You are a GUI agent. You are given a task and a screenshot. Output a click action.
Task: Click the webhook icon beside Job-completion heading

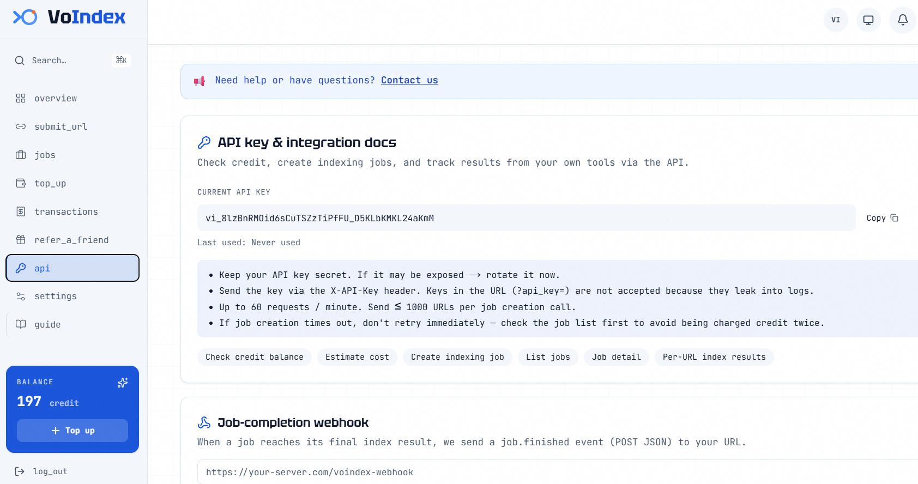tap(204, 422)
